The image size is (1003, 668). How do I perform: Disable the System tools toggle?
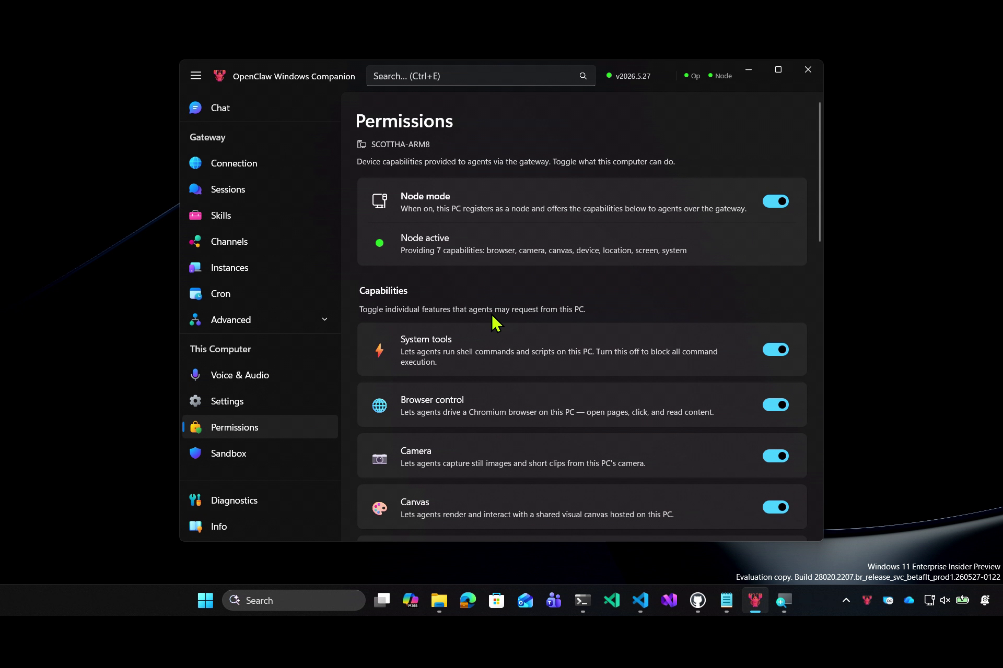coord(776,349)
